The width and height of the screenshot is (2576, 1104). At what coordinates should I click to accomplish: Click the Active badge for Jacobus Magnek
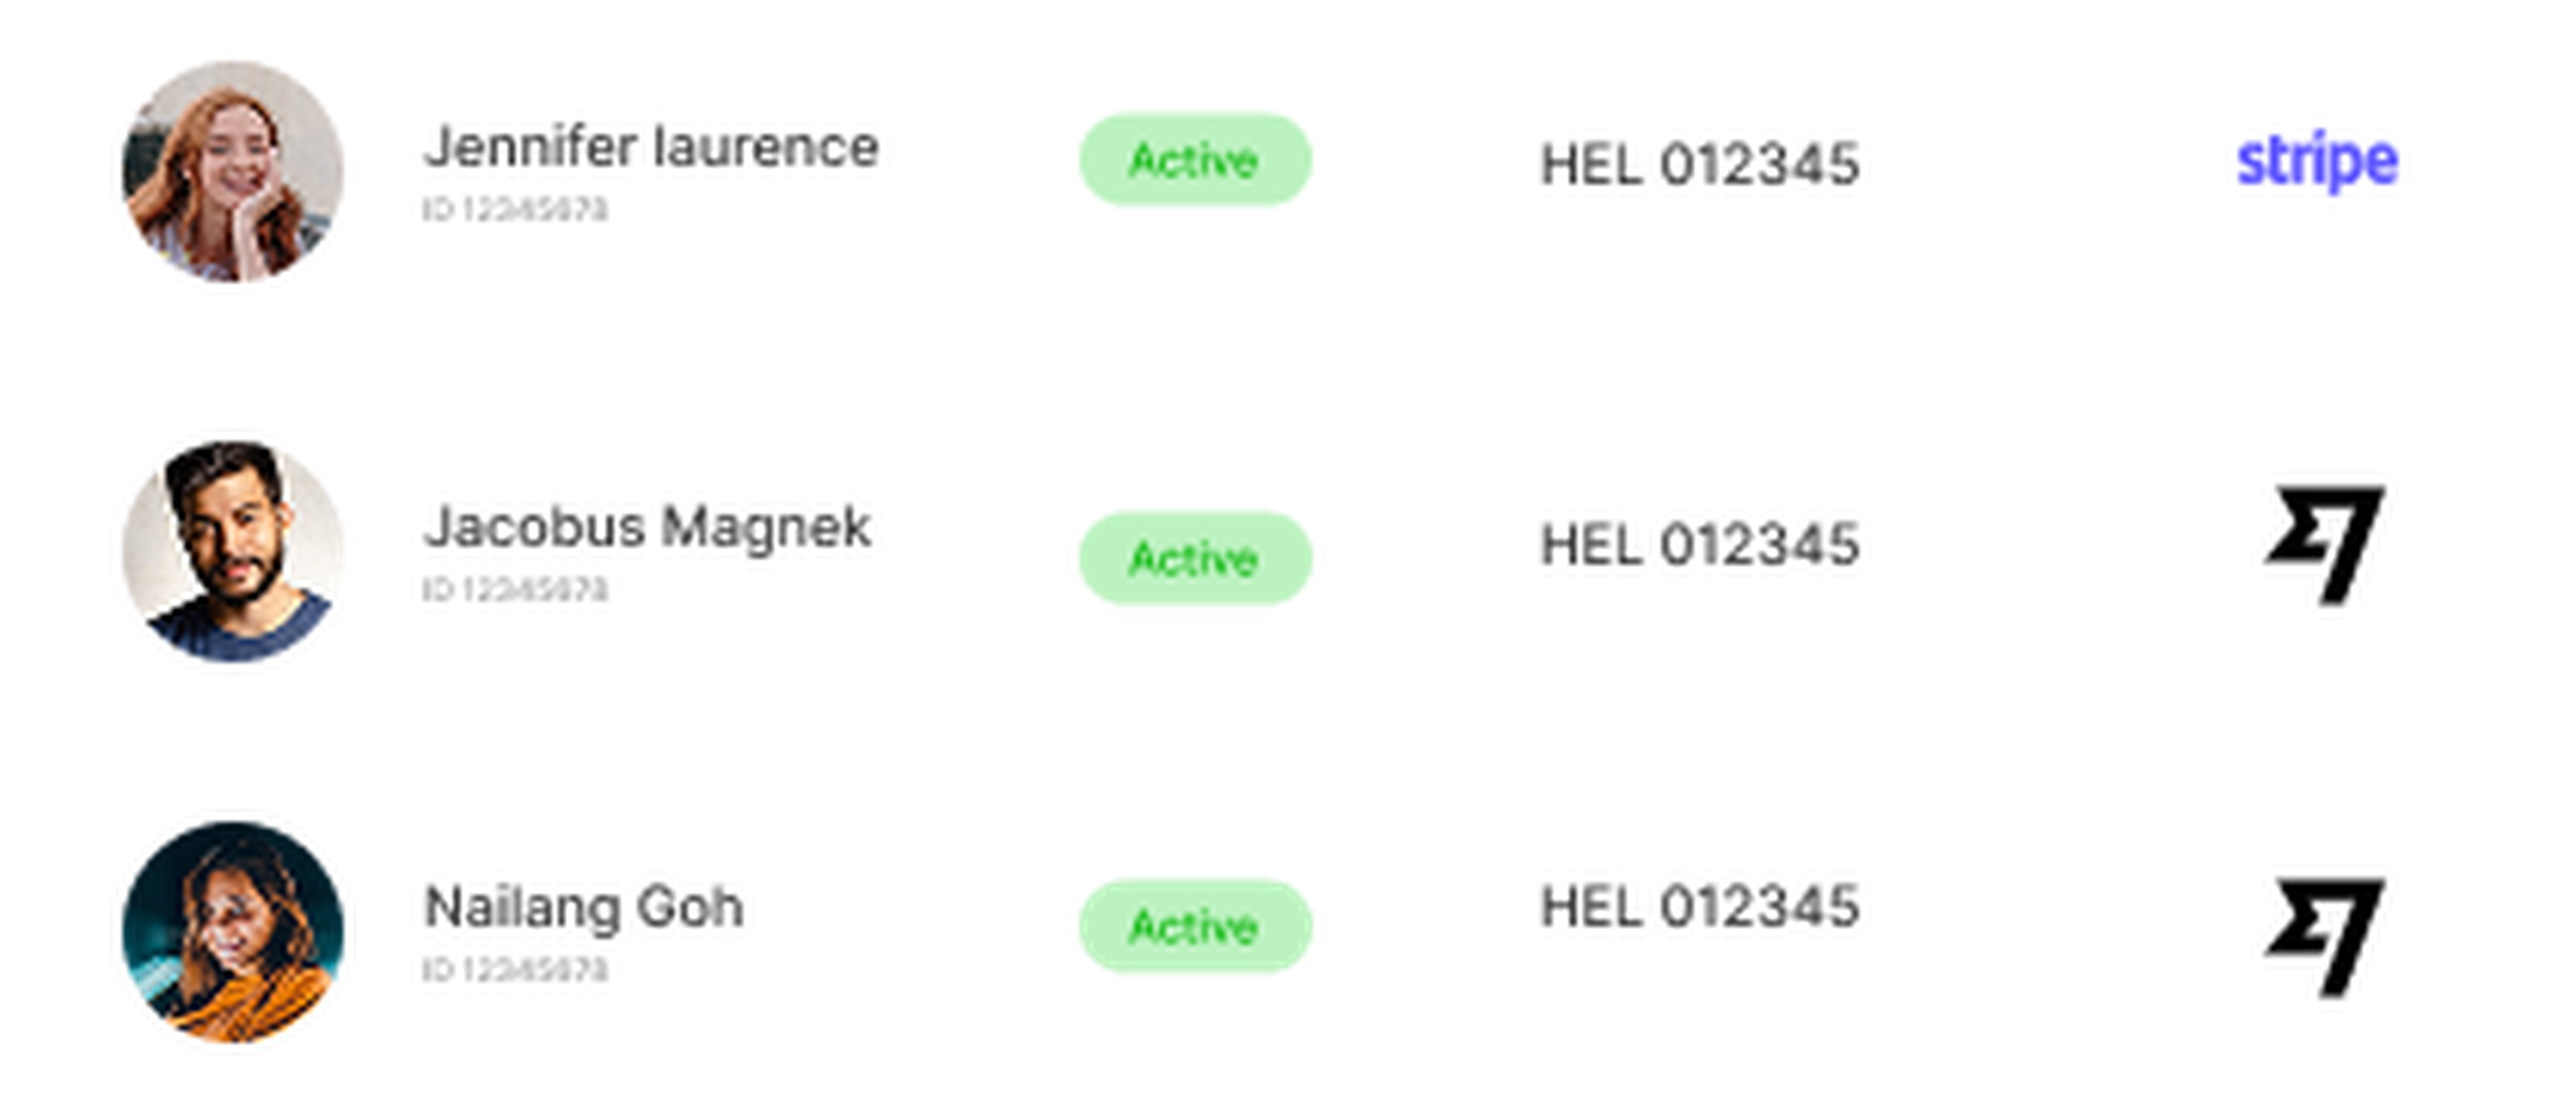[x=1194, y=558]
